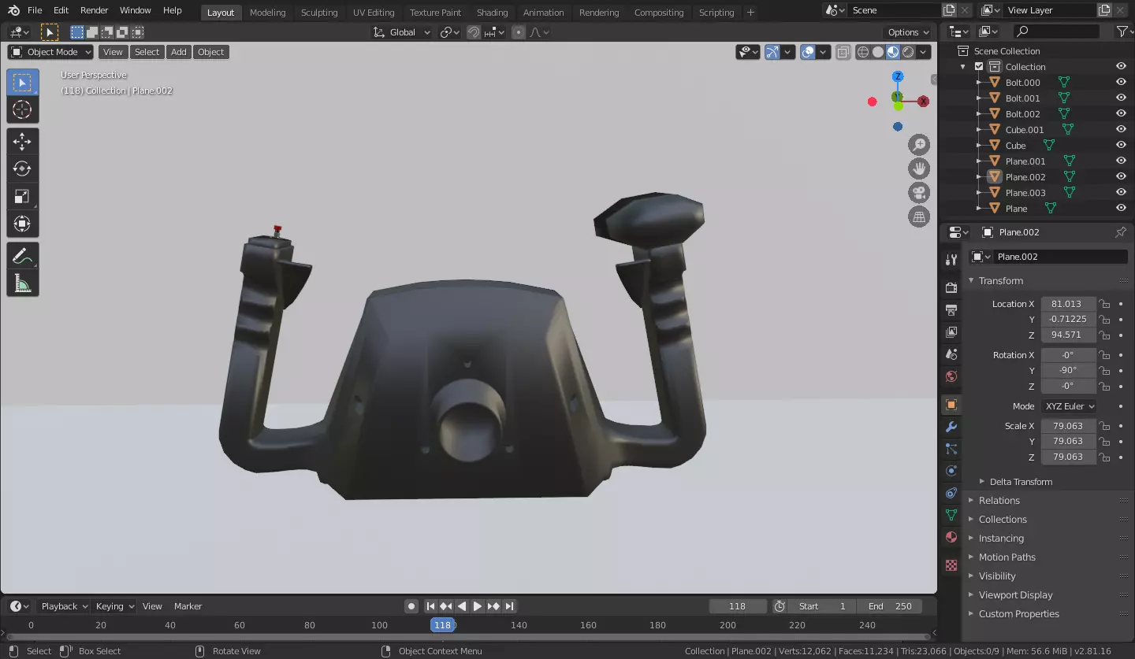This screenshot has width=1135, height=659.
Task: Open the File menu
Action: click(x=35, y=10)
